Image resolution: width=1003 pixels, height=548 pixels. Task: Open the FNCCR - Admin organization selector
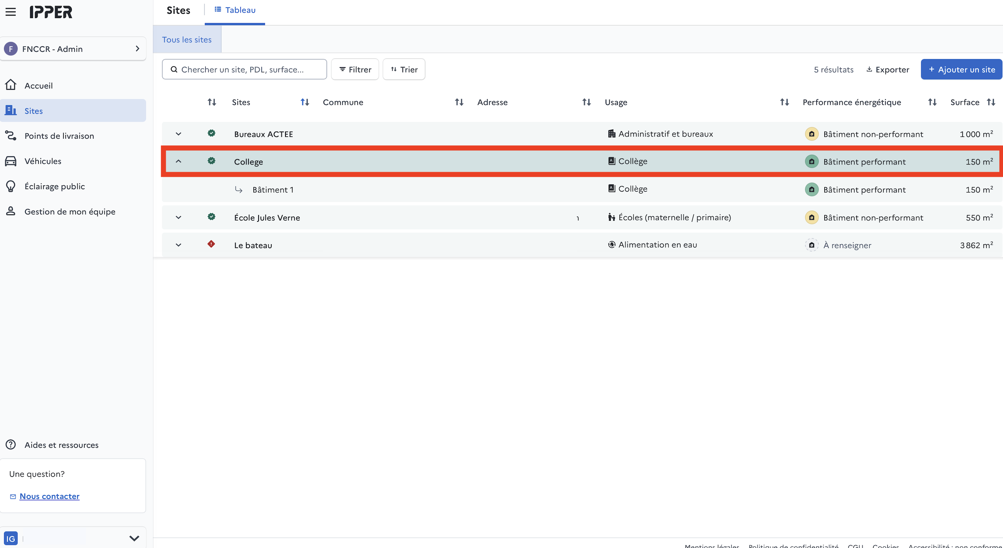click(73, 49)
